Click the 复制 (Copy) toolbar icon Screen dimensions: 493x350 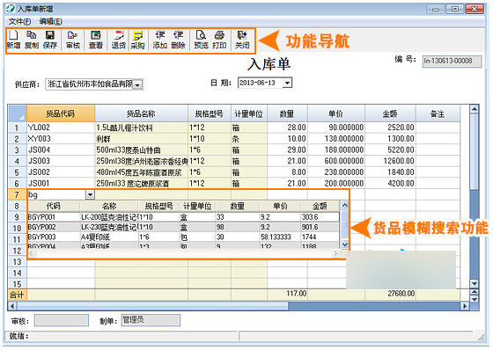(x=32, y=40)
